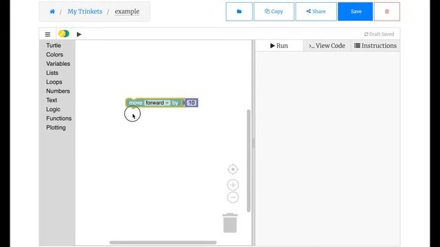Open the Lists block category

[52, 73]
